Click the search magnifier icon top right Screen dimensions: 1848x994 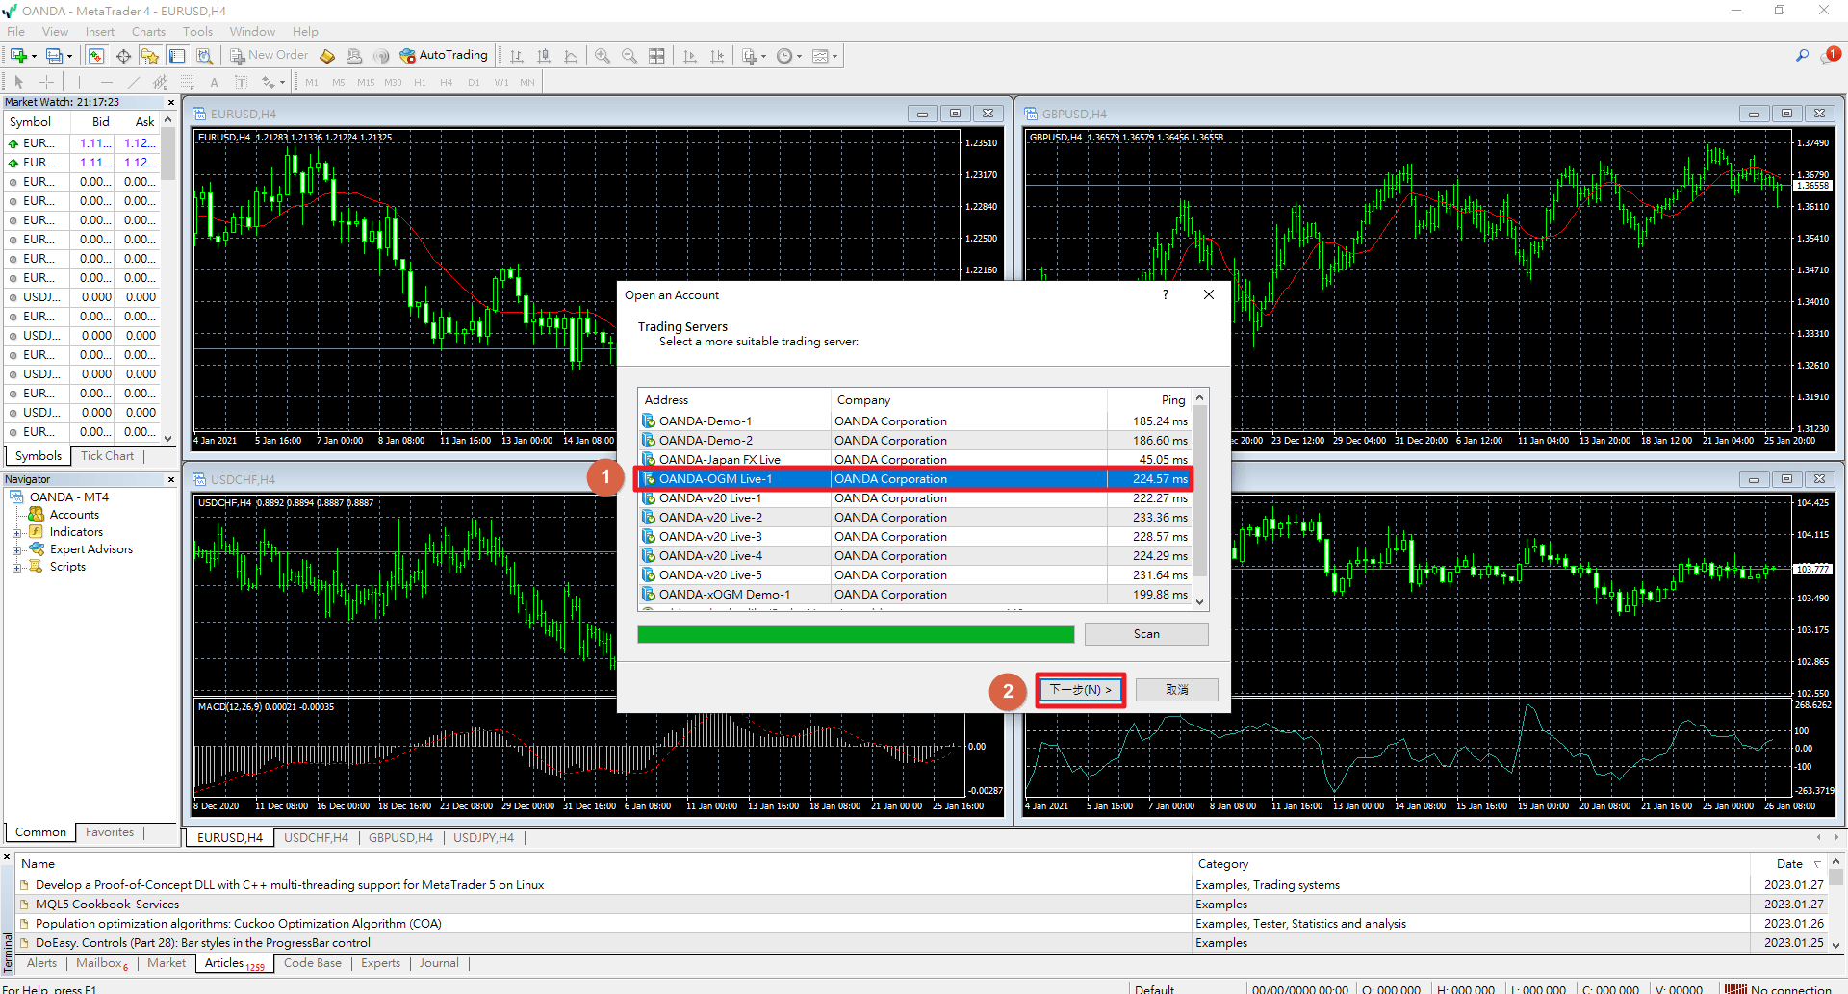tap(1802, 56)
